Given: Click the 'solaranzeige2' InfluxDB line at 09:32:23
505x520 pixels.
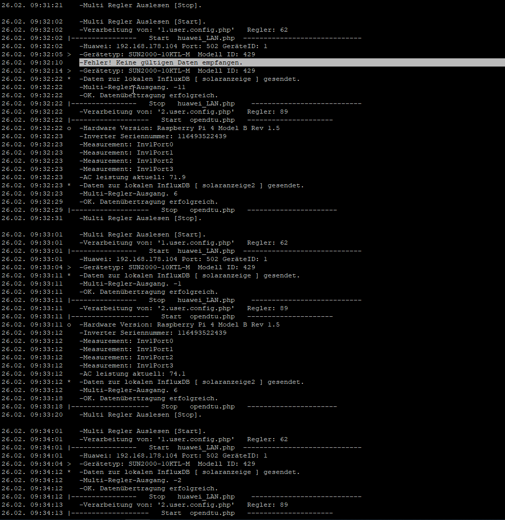Looking at the screenshot, I should coord(192,185).
